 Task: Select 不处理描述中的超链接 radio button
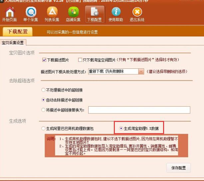pyautogui.click(x=43, y=90)
